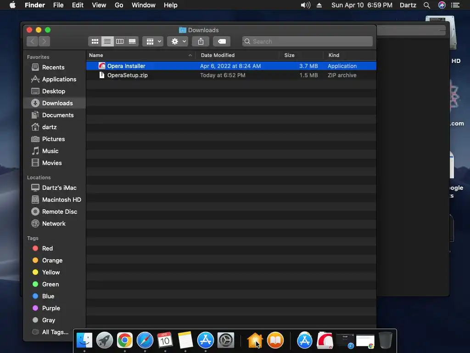Show All Tags in the sidebar
Viewport: 470px width, 353px height.
50,332
